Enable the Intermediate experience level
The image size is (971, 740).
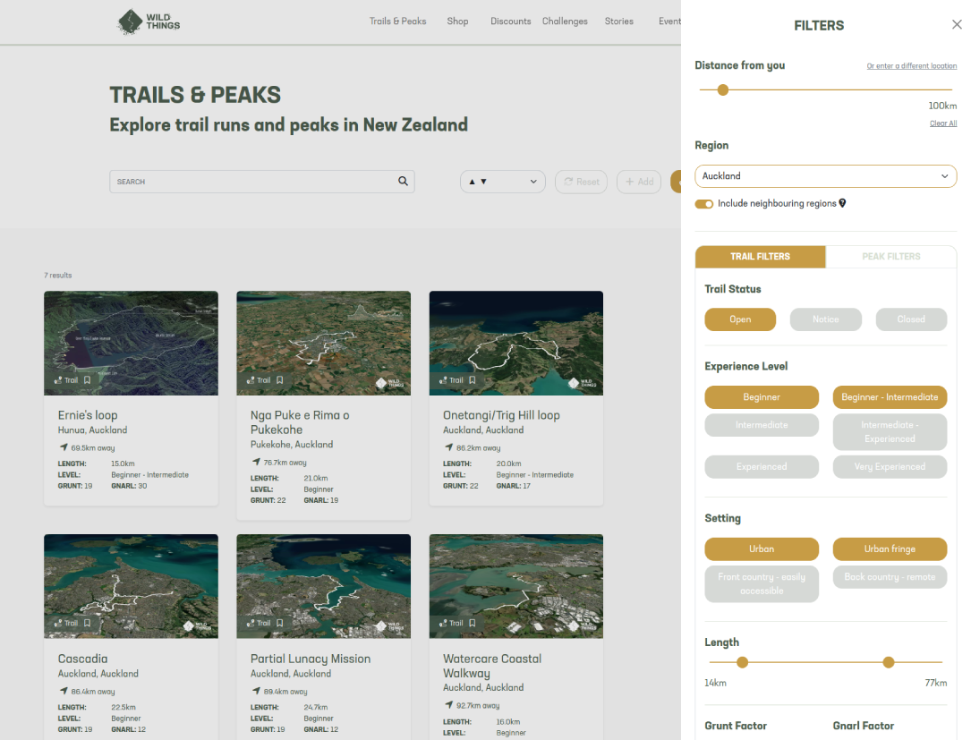(x=762, y=425)
